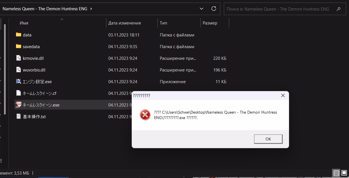The image size is (349, 178).
Task: Select エンジン設定.exe file name
Action: (37, 81)
